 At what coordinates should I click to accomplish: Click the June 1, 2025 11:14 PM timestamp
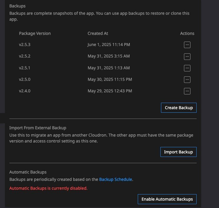point(109,45)
